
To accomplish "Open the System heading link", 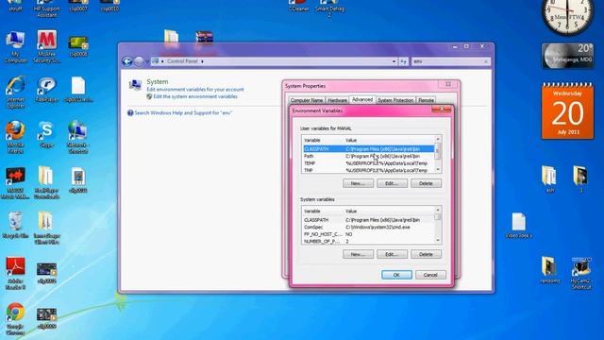I will tap(158, 82).
